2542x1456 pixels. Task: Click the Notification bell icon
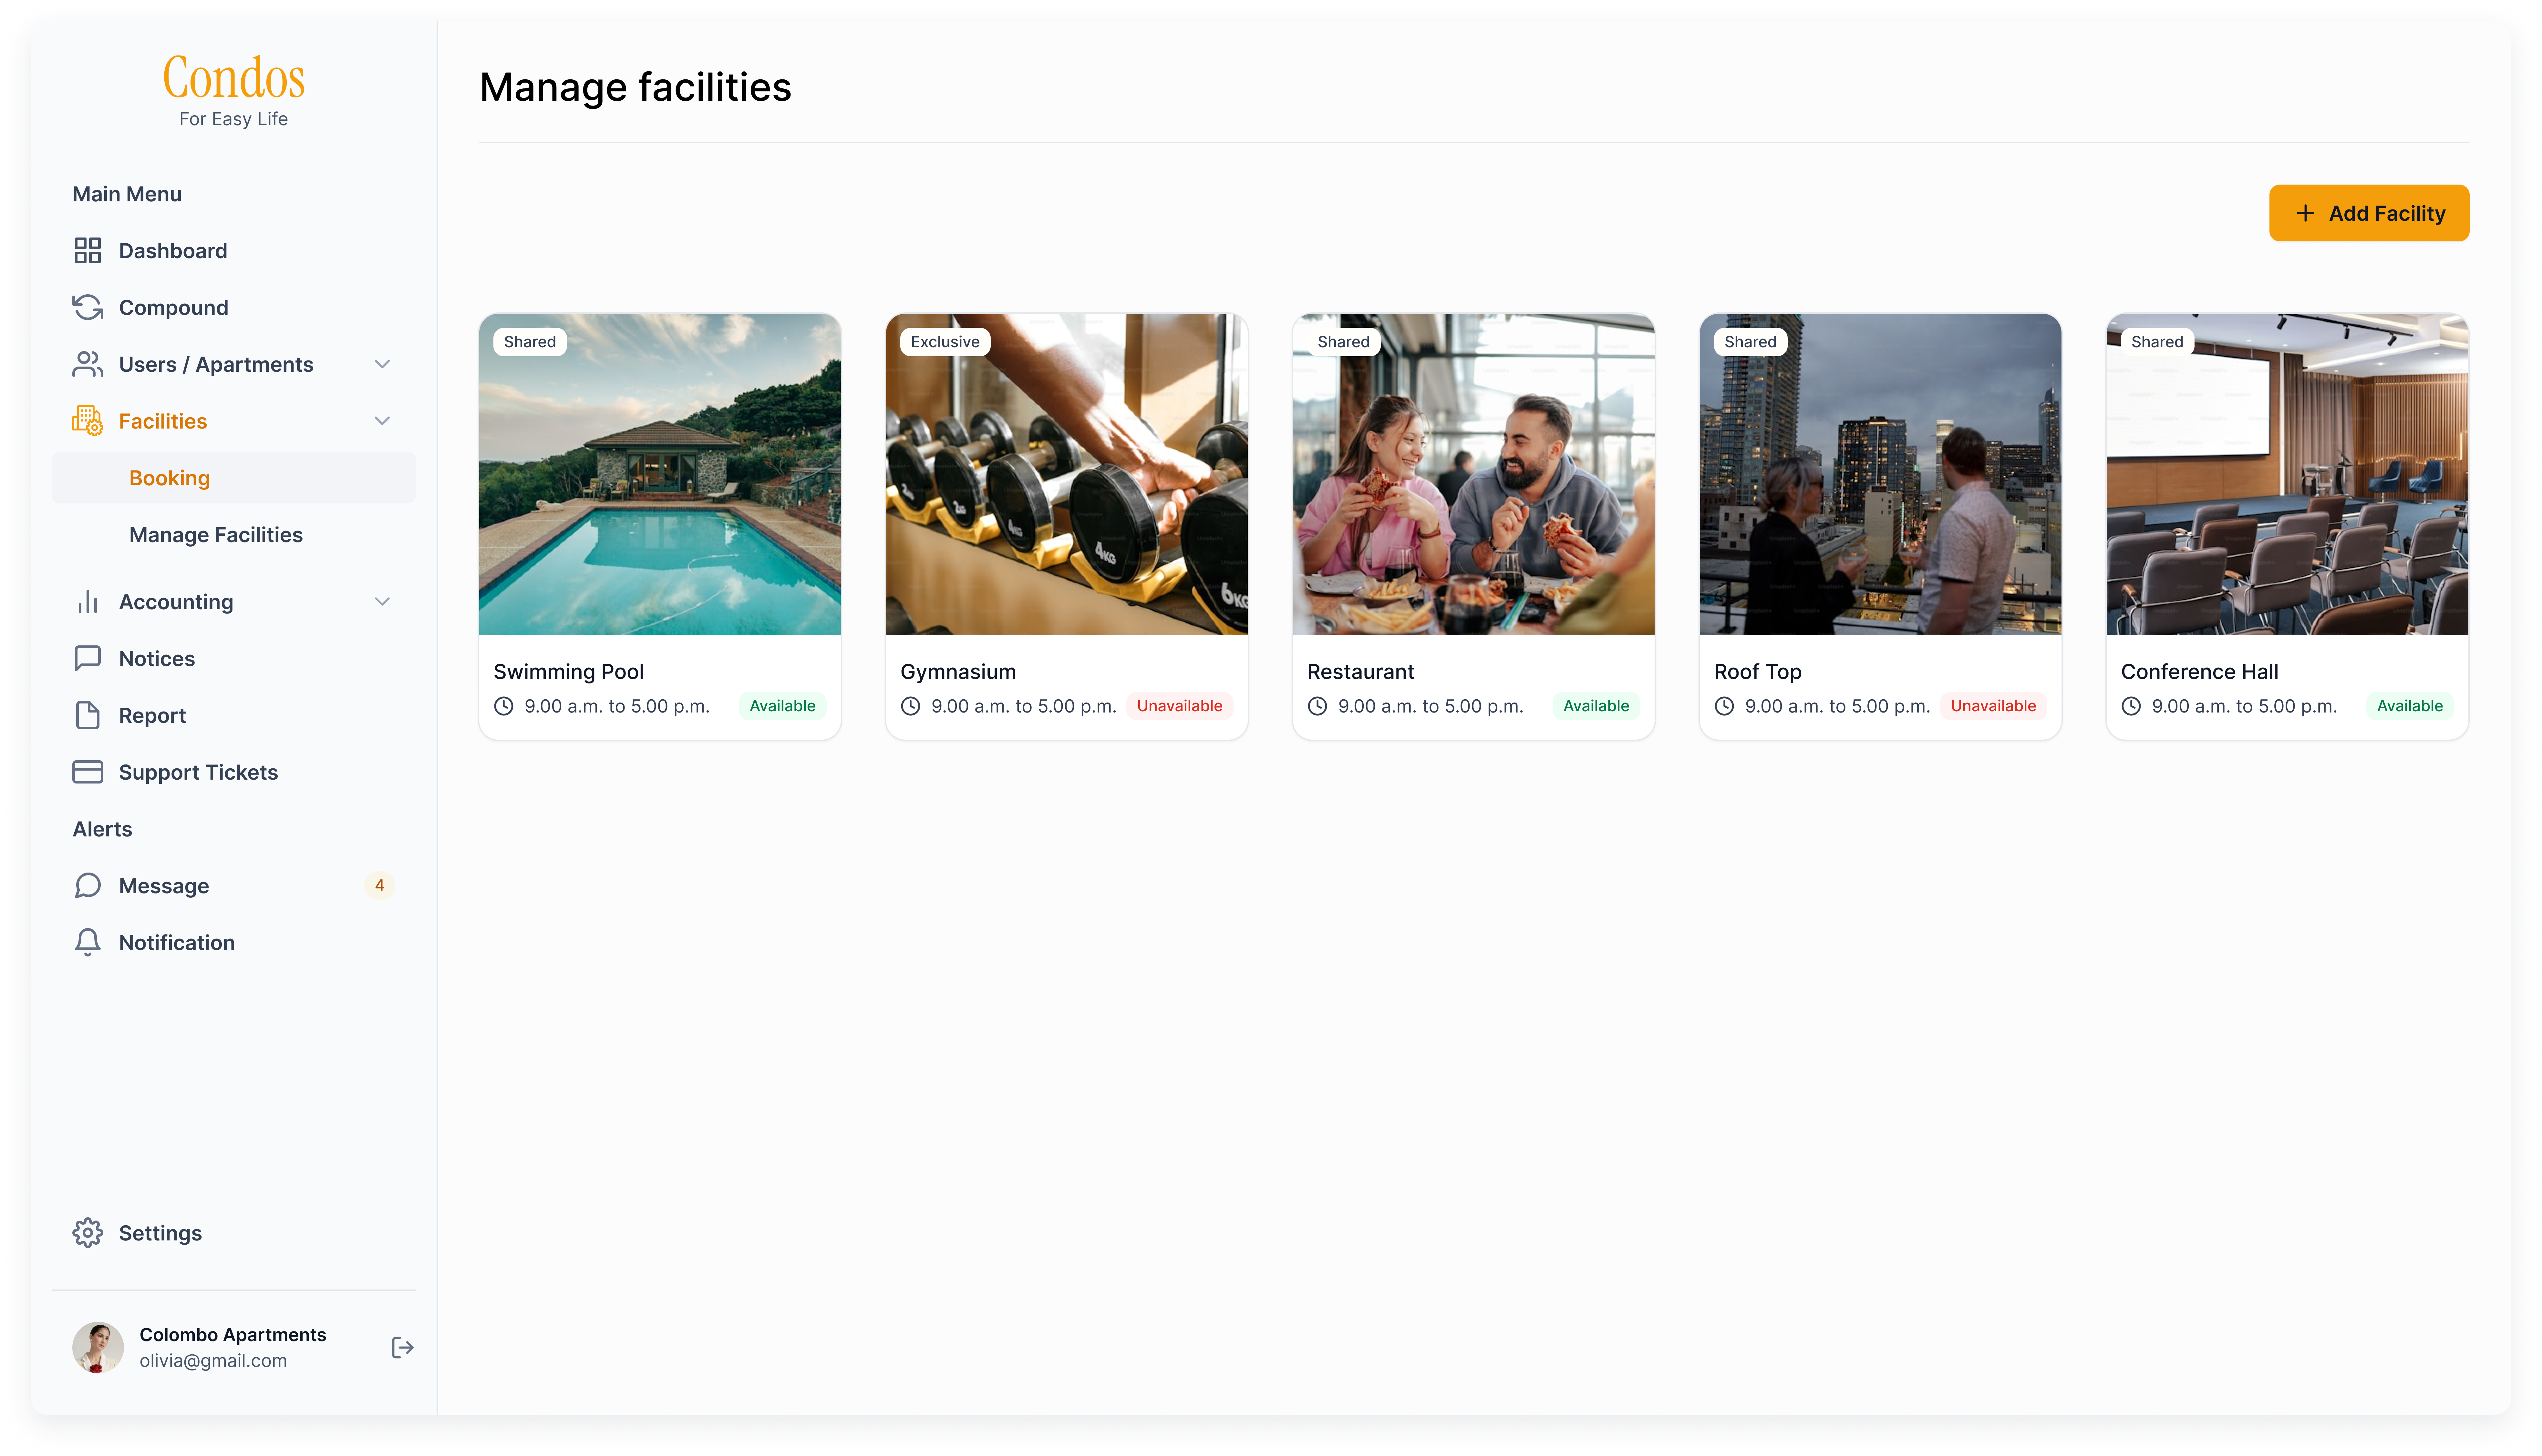(88, 942)
